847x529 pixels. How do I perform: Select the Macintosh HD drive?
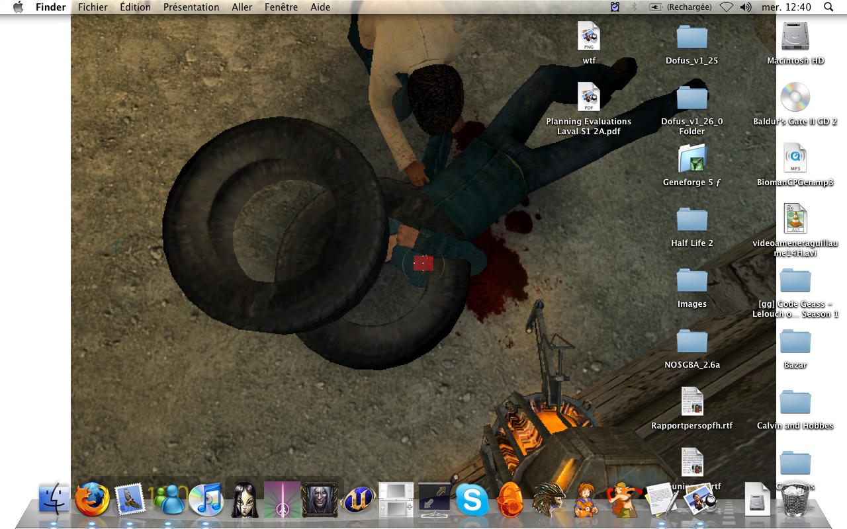point(795,36)
